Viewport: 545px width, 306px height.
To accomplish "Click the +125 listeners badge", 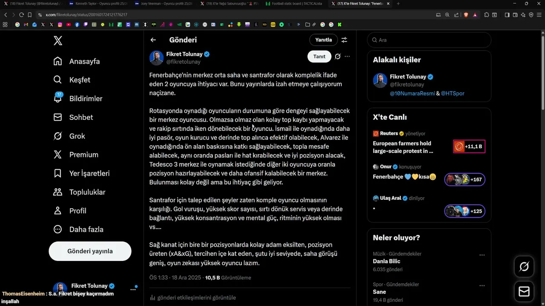I will pos(465,211).
